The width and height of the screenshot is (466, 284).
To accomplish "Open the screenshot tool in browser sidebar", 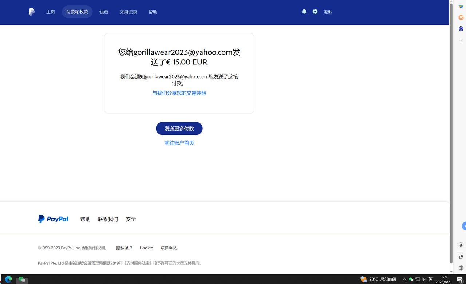I will 461,245.
